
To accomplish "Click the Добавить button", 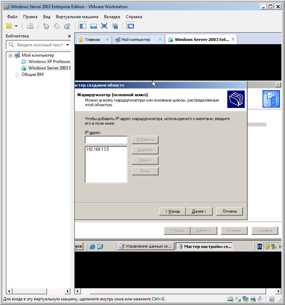I will click(x=145, y=140).
